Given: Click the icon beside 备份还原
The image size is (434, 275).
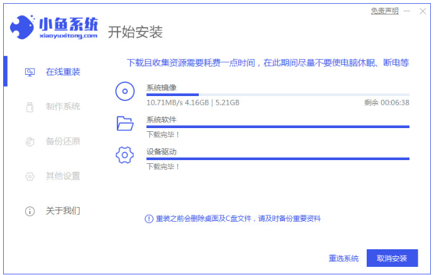Looking at the screenshot, I should coord(30,141).
